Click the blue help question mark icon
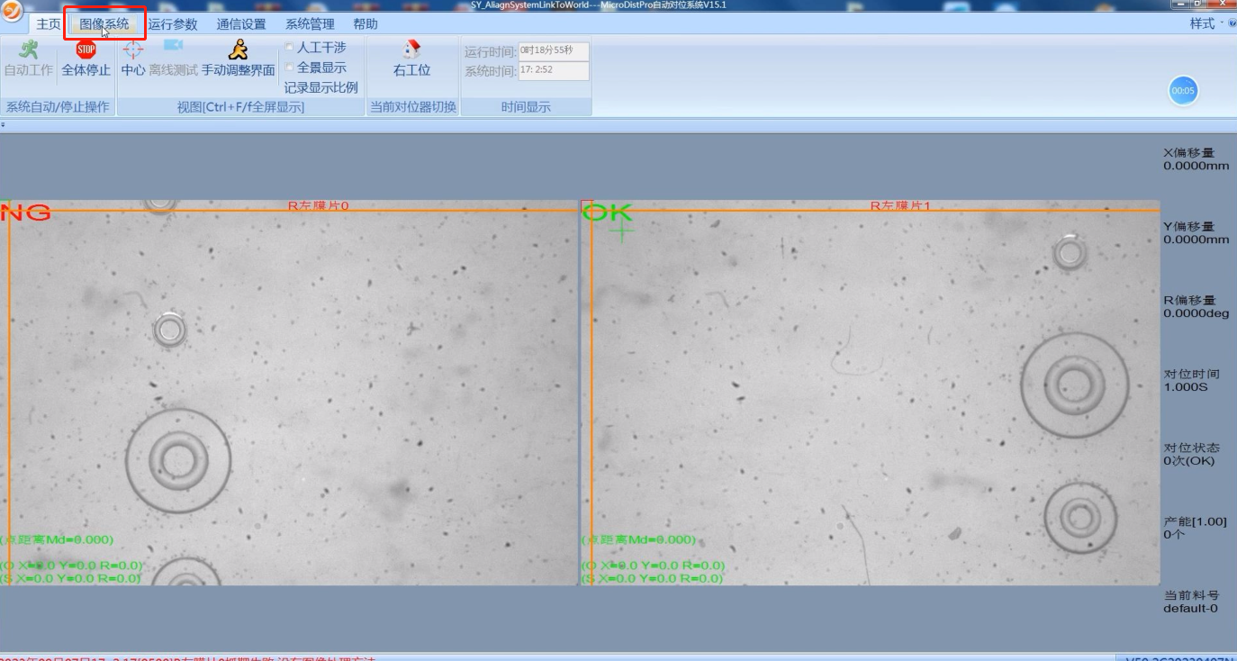The width and height of the screenshot is (1237, 661). pos(1232,23)
